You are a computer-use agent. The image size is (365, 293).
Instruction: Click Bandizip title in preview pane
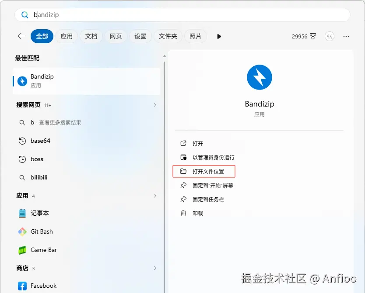(260, 104)
